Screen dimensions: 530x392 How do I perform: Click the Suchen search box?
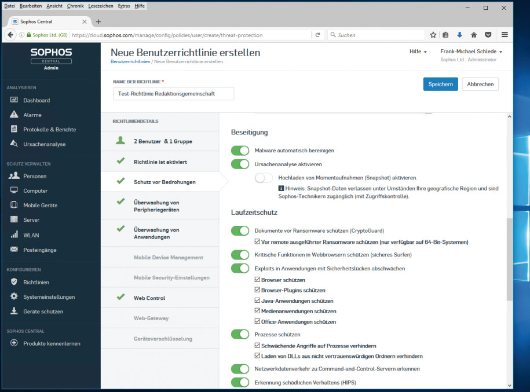[376, 35]
